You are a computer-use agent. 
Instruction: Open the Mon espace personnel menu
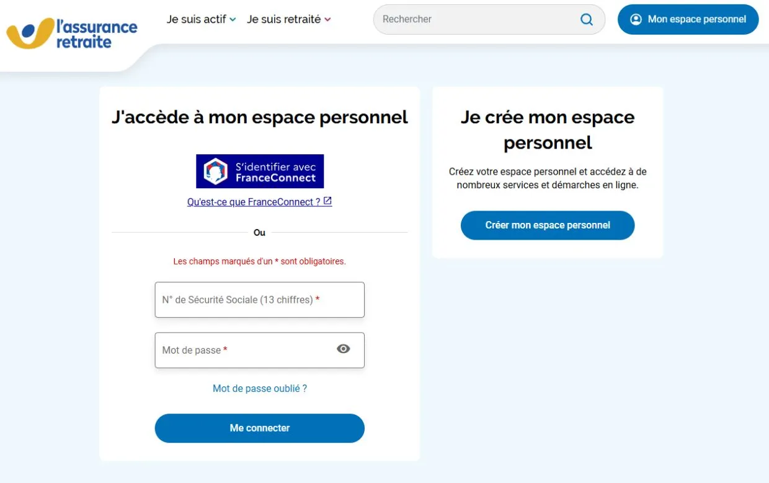[687, 19]
